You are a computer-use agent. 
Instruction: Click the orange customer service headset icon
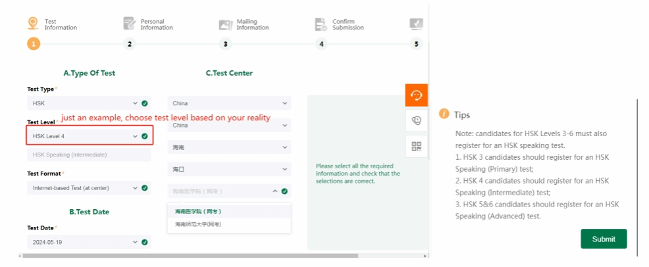pos(416,95)
